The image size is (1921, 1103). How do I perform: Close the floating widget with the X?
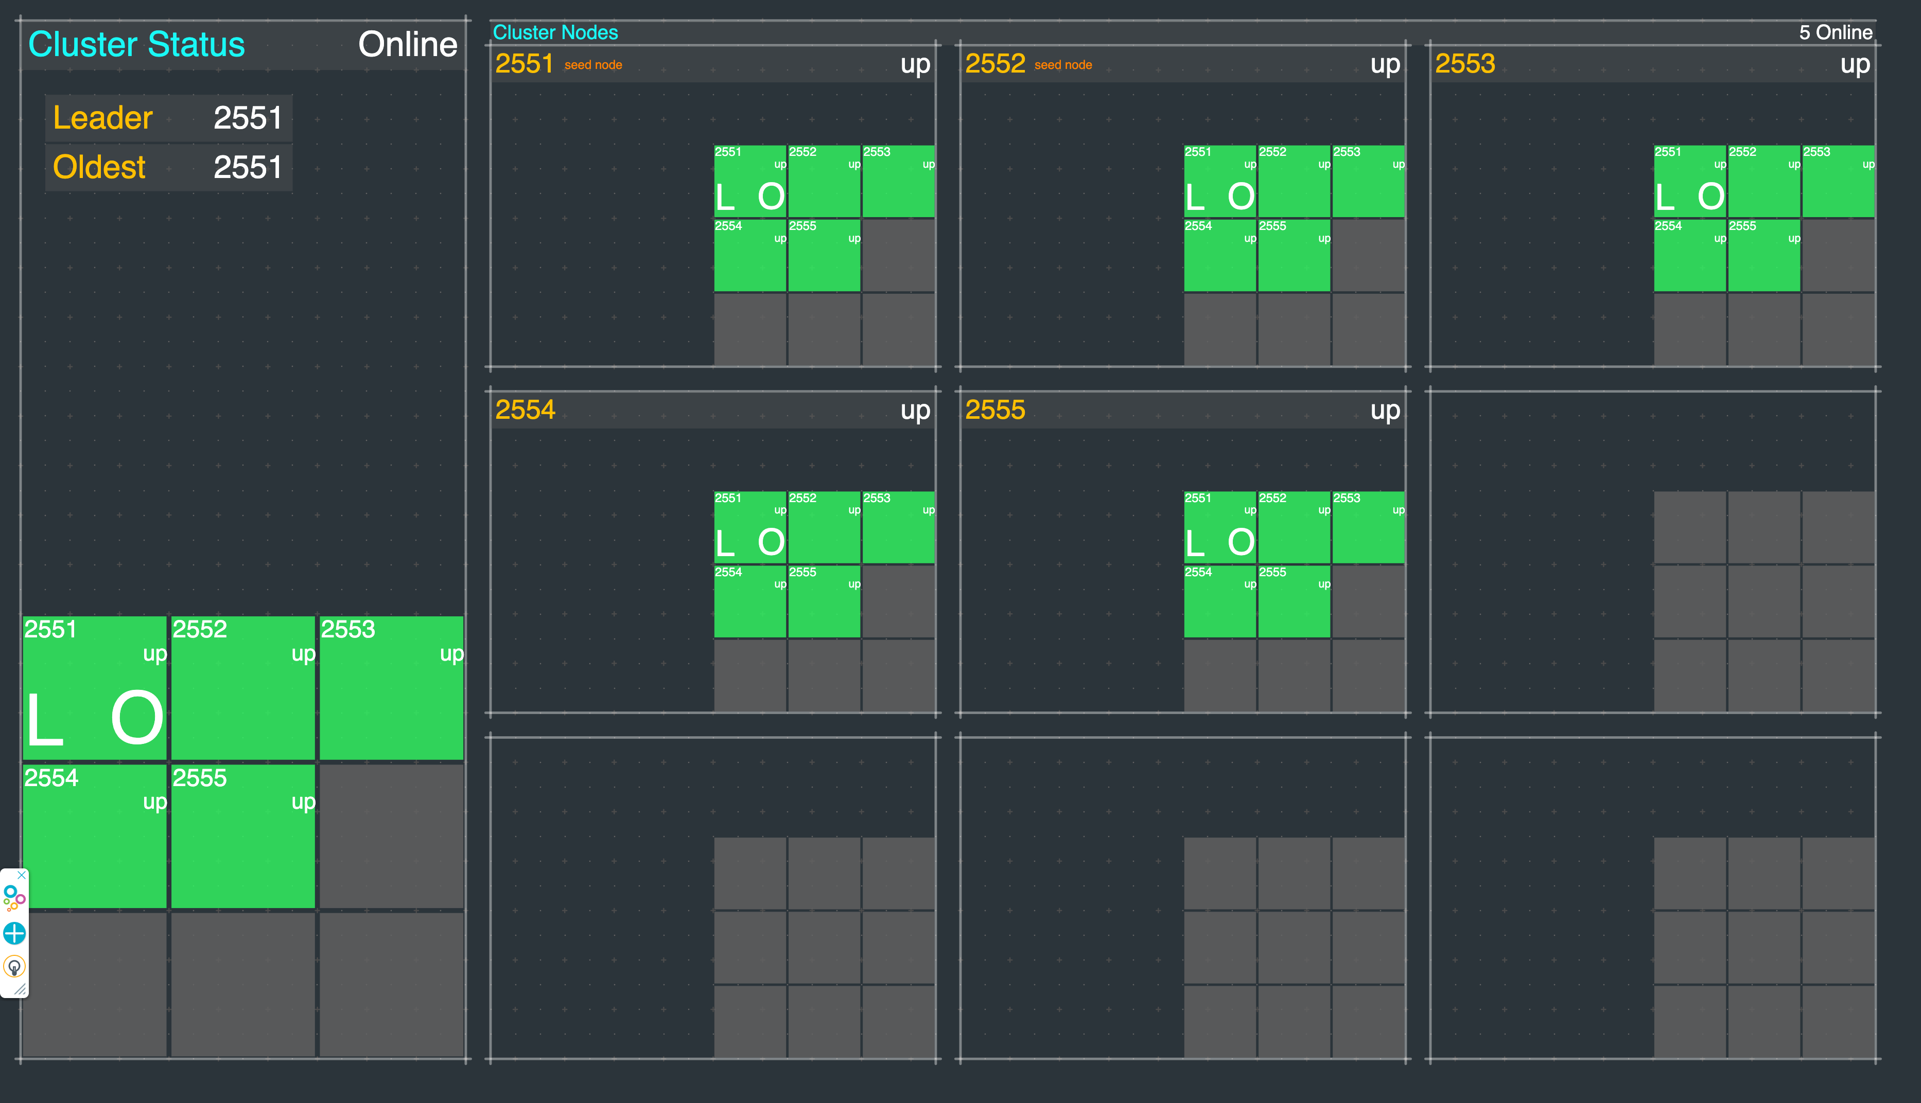tap(22, 875)
